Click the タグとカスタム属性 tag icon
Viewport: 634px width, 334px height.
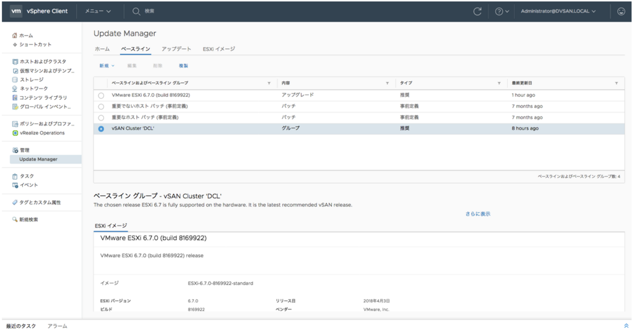pos(15,203)
